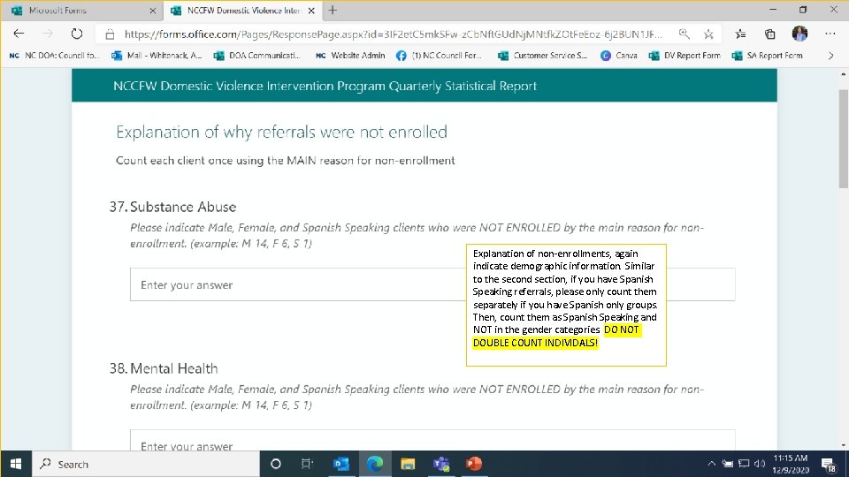Open Cortana circle icon on taskbar
Screen dimensions: 849x477
click(276, 464)
